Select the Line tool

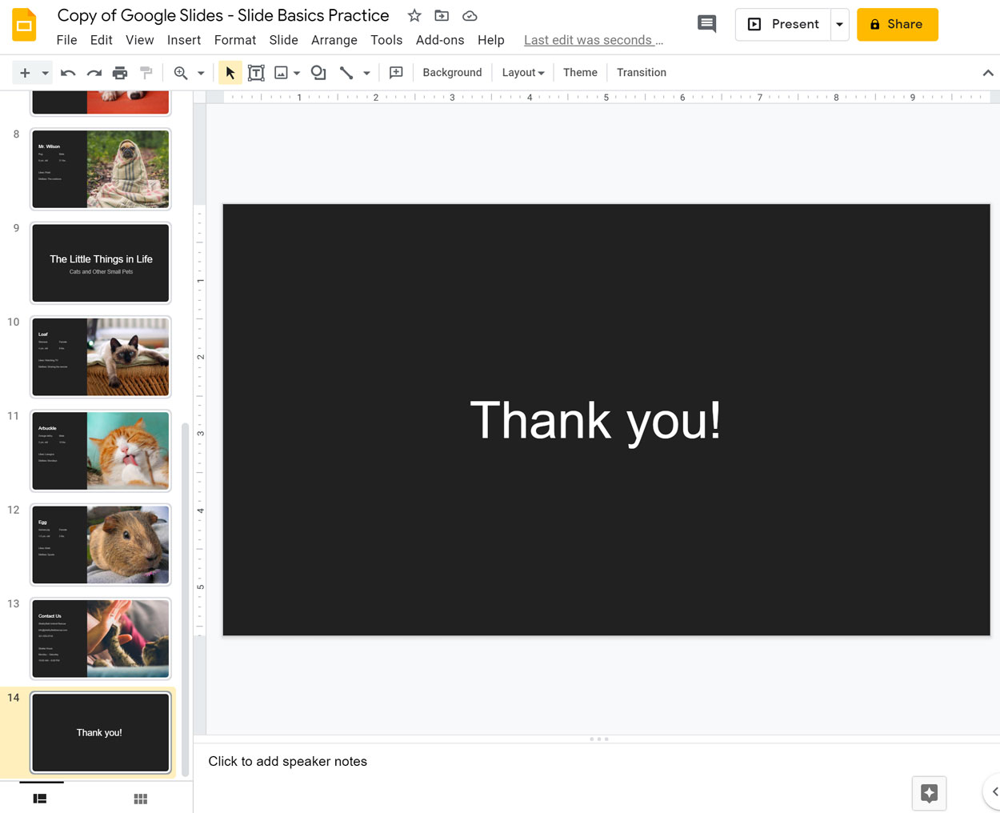(346, 72)
